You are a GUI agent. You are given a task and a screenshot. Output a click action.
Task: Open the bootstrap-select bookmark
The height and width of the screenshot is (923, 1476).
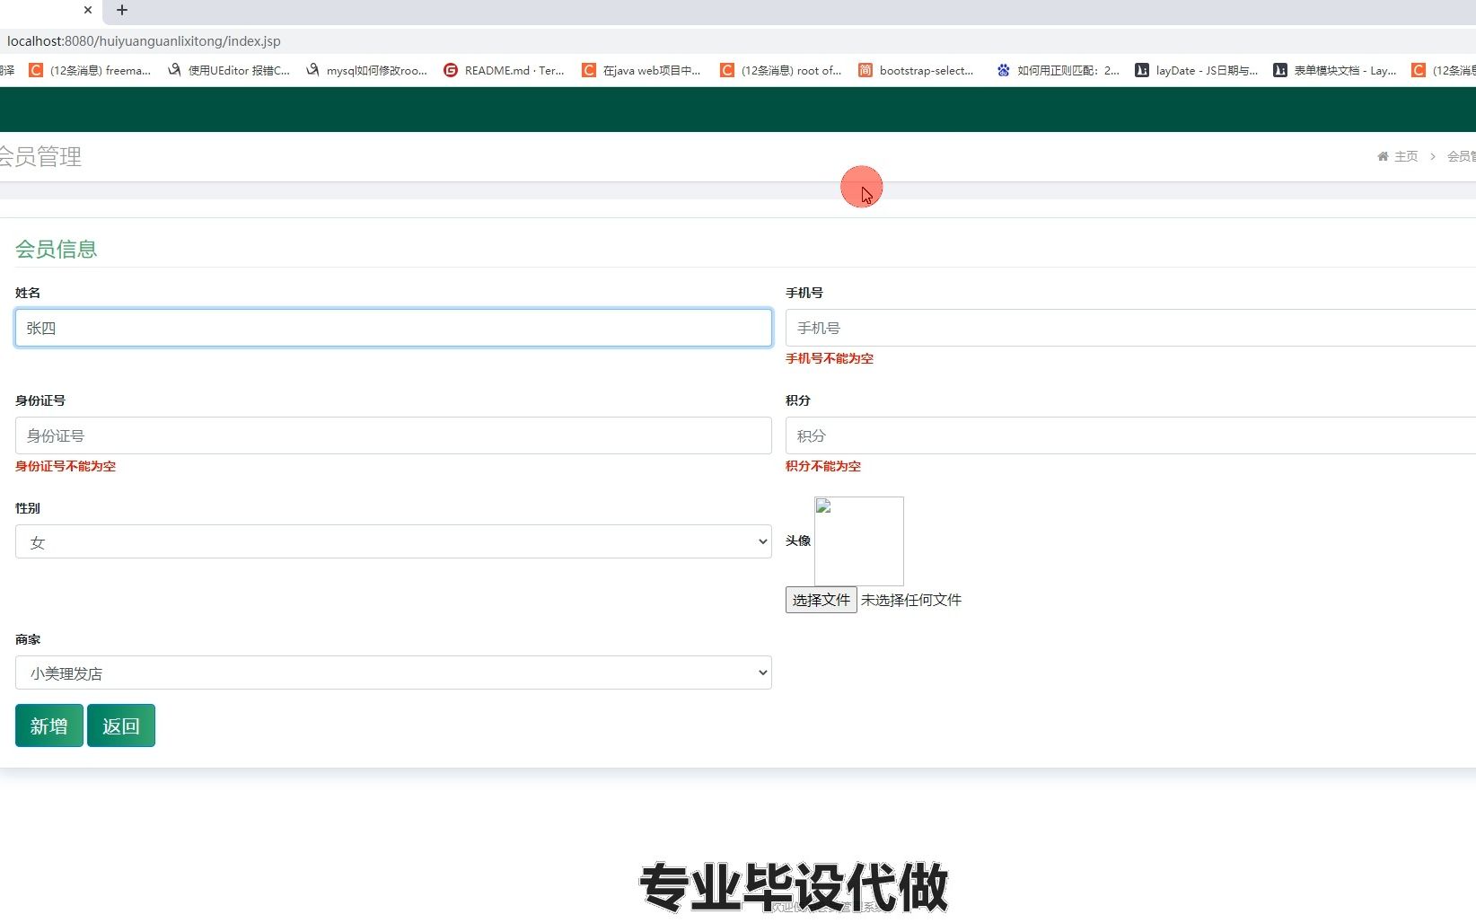coord(917,70)
